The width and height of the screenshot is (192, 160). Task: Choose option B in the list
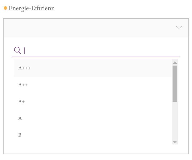click(20, 135)
